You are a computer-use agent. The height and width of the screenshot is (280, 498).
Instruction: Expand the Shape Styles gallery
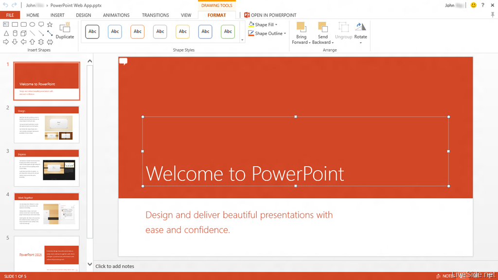(x=242, y=40)
